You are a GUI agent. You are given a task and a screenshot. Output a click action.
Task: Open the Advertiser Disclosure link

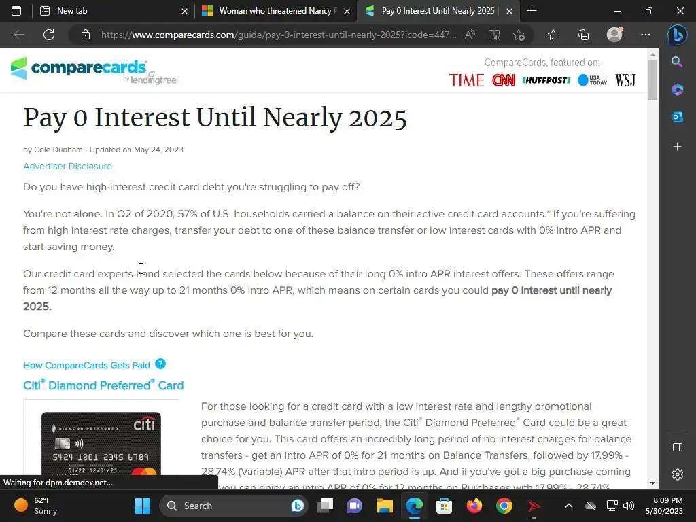tap(67, 166)
